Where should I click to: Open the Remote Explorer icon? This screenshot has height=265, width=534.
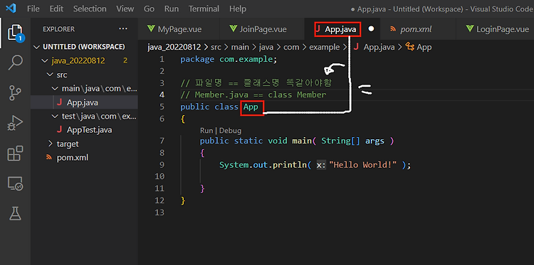click(x=15, y=183)
